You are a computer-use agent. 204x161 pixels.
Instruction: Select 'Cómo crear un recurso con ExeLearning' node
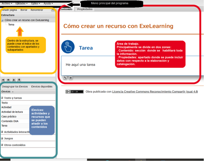(x=27, y=20)
